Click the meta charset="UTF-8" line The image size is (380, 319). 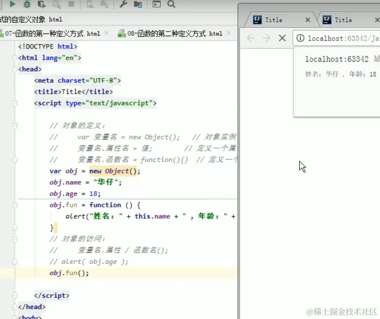[77, 80]
